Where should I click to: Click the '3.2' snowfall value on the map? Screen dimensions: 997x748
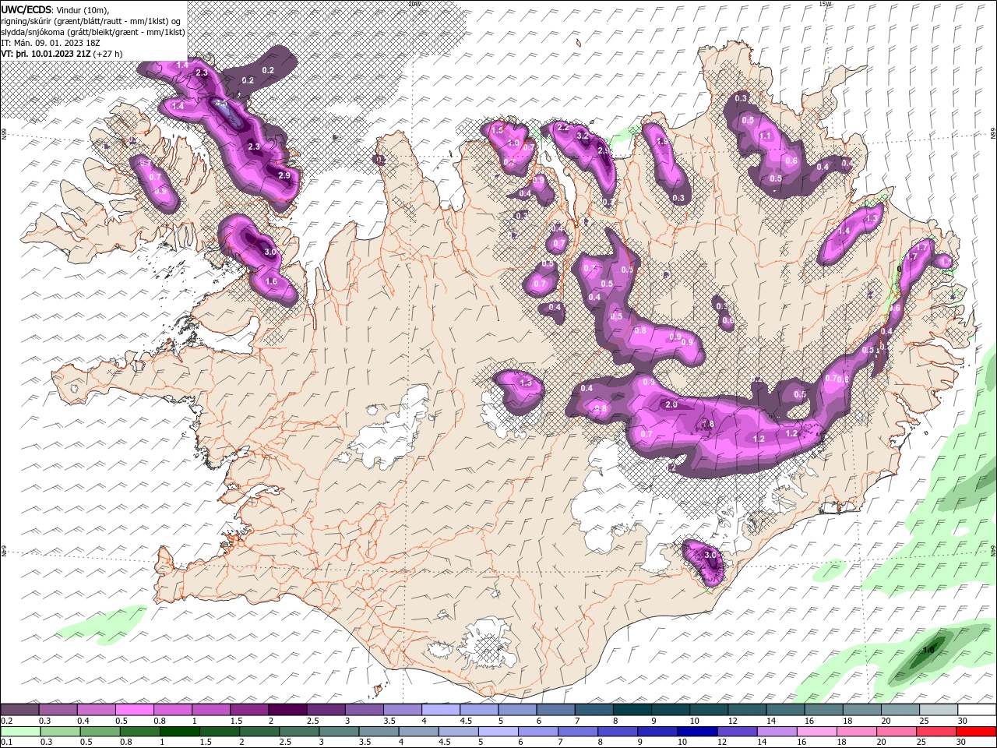[x=582, y=136]
